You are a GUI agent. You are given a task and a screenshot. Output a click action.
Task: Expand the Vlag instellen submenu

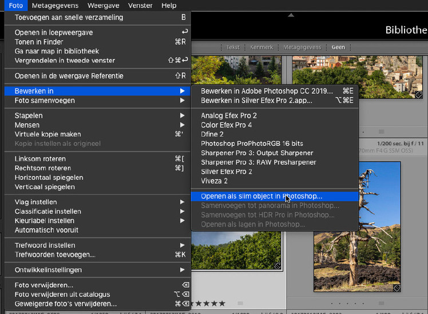click(x=97, y=202)
